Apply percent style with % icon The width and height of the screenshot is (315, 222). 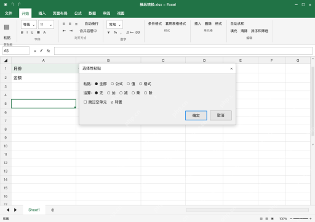[115, 32]
